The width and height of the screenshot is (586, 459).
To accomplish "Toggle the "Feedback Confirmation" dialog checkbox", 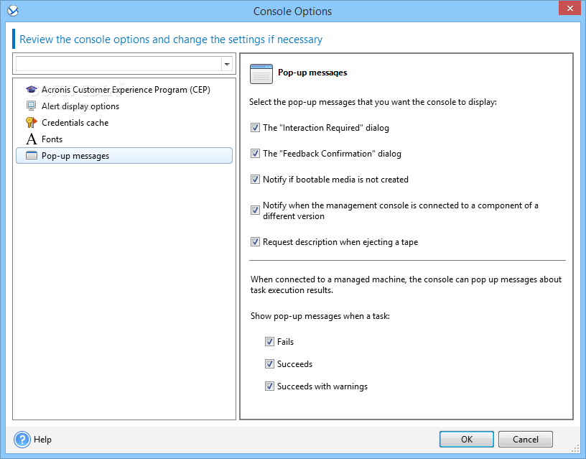I will click(x=255, y=154).
